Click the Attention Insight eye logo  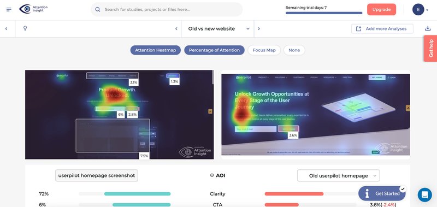pyautogui.click(x=25, y=9)
